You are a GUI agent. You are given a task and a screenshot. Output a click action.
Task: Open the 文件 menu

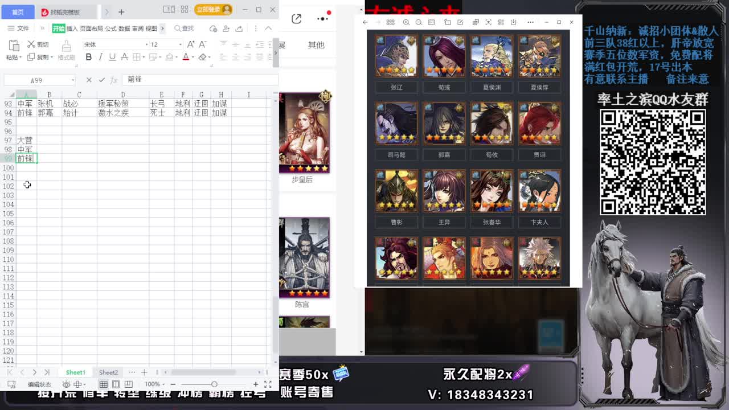pos(18,28)
